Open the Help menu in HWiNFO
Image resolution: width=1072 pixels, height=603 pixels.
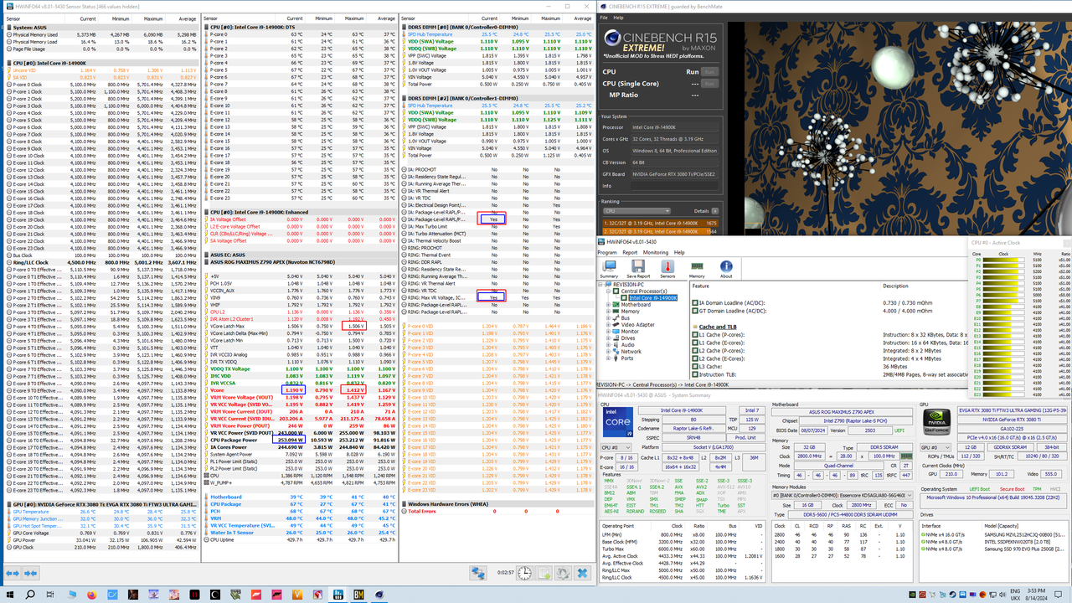click(679, 252)
